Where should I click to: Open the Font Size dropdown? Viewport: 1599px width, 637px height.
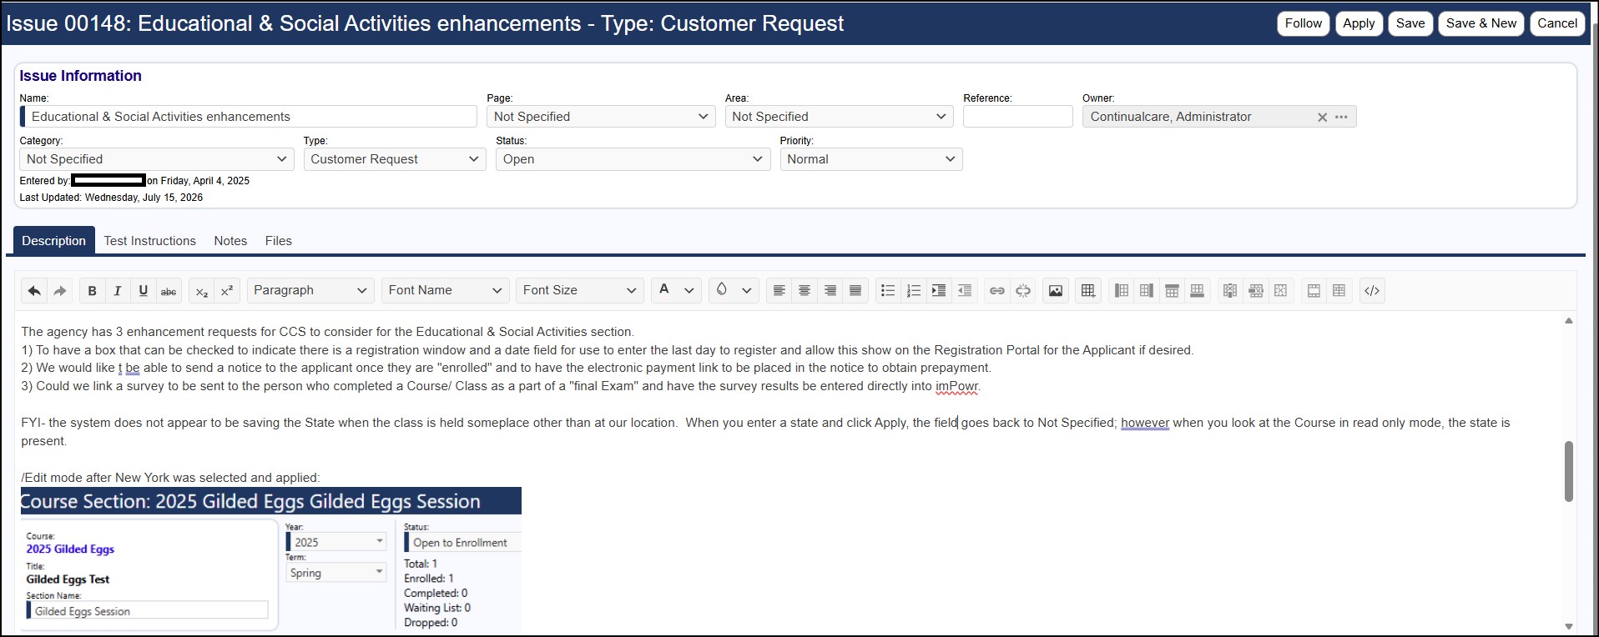[580, 290]
